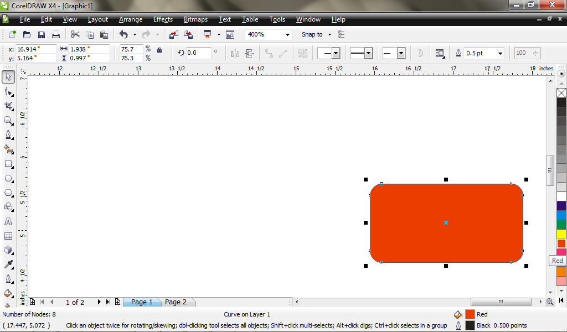Open the outline width 0.5 pt dropdown
567x332 pixels.
click(500, 54)
